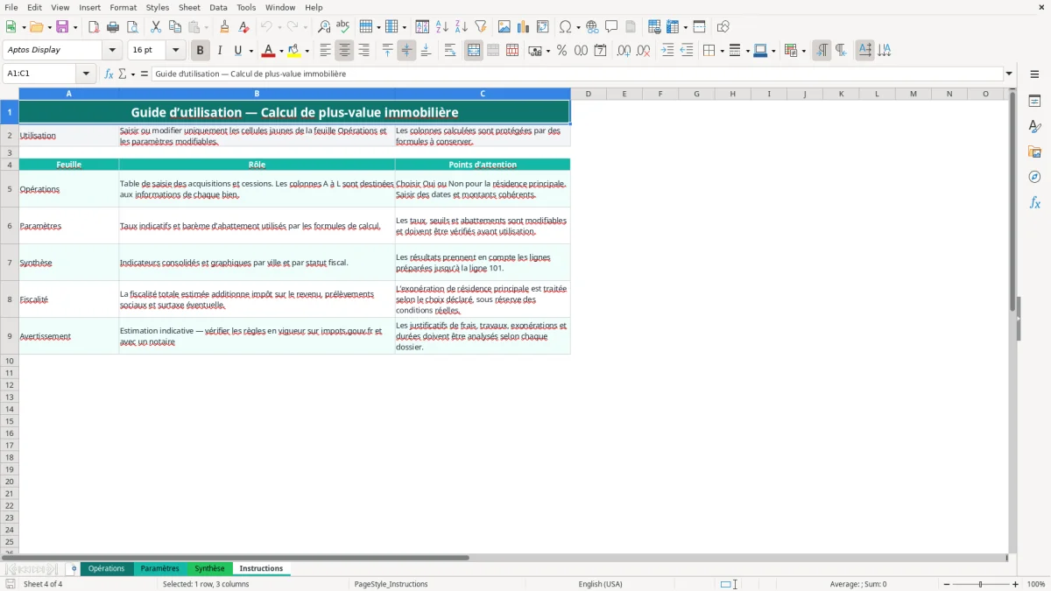This screenshot has width=1051, height=591.
Task: Insert an image from toolbar
Action: pyautogui.click(x=504, y=27)
